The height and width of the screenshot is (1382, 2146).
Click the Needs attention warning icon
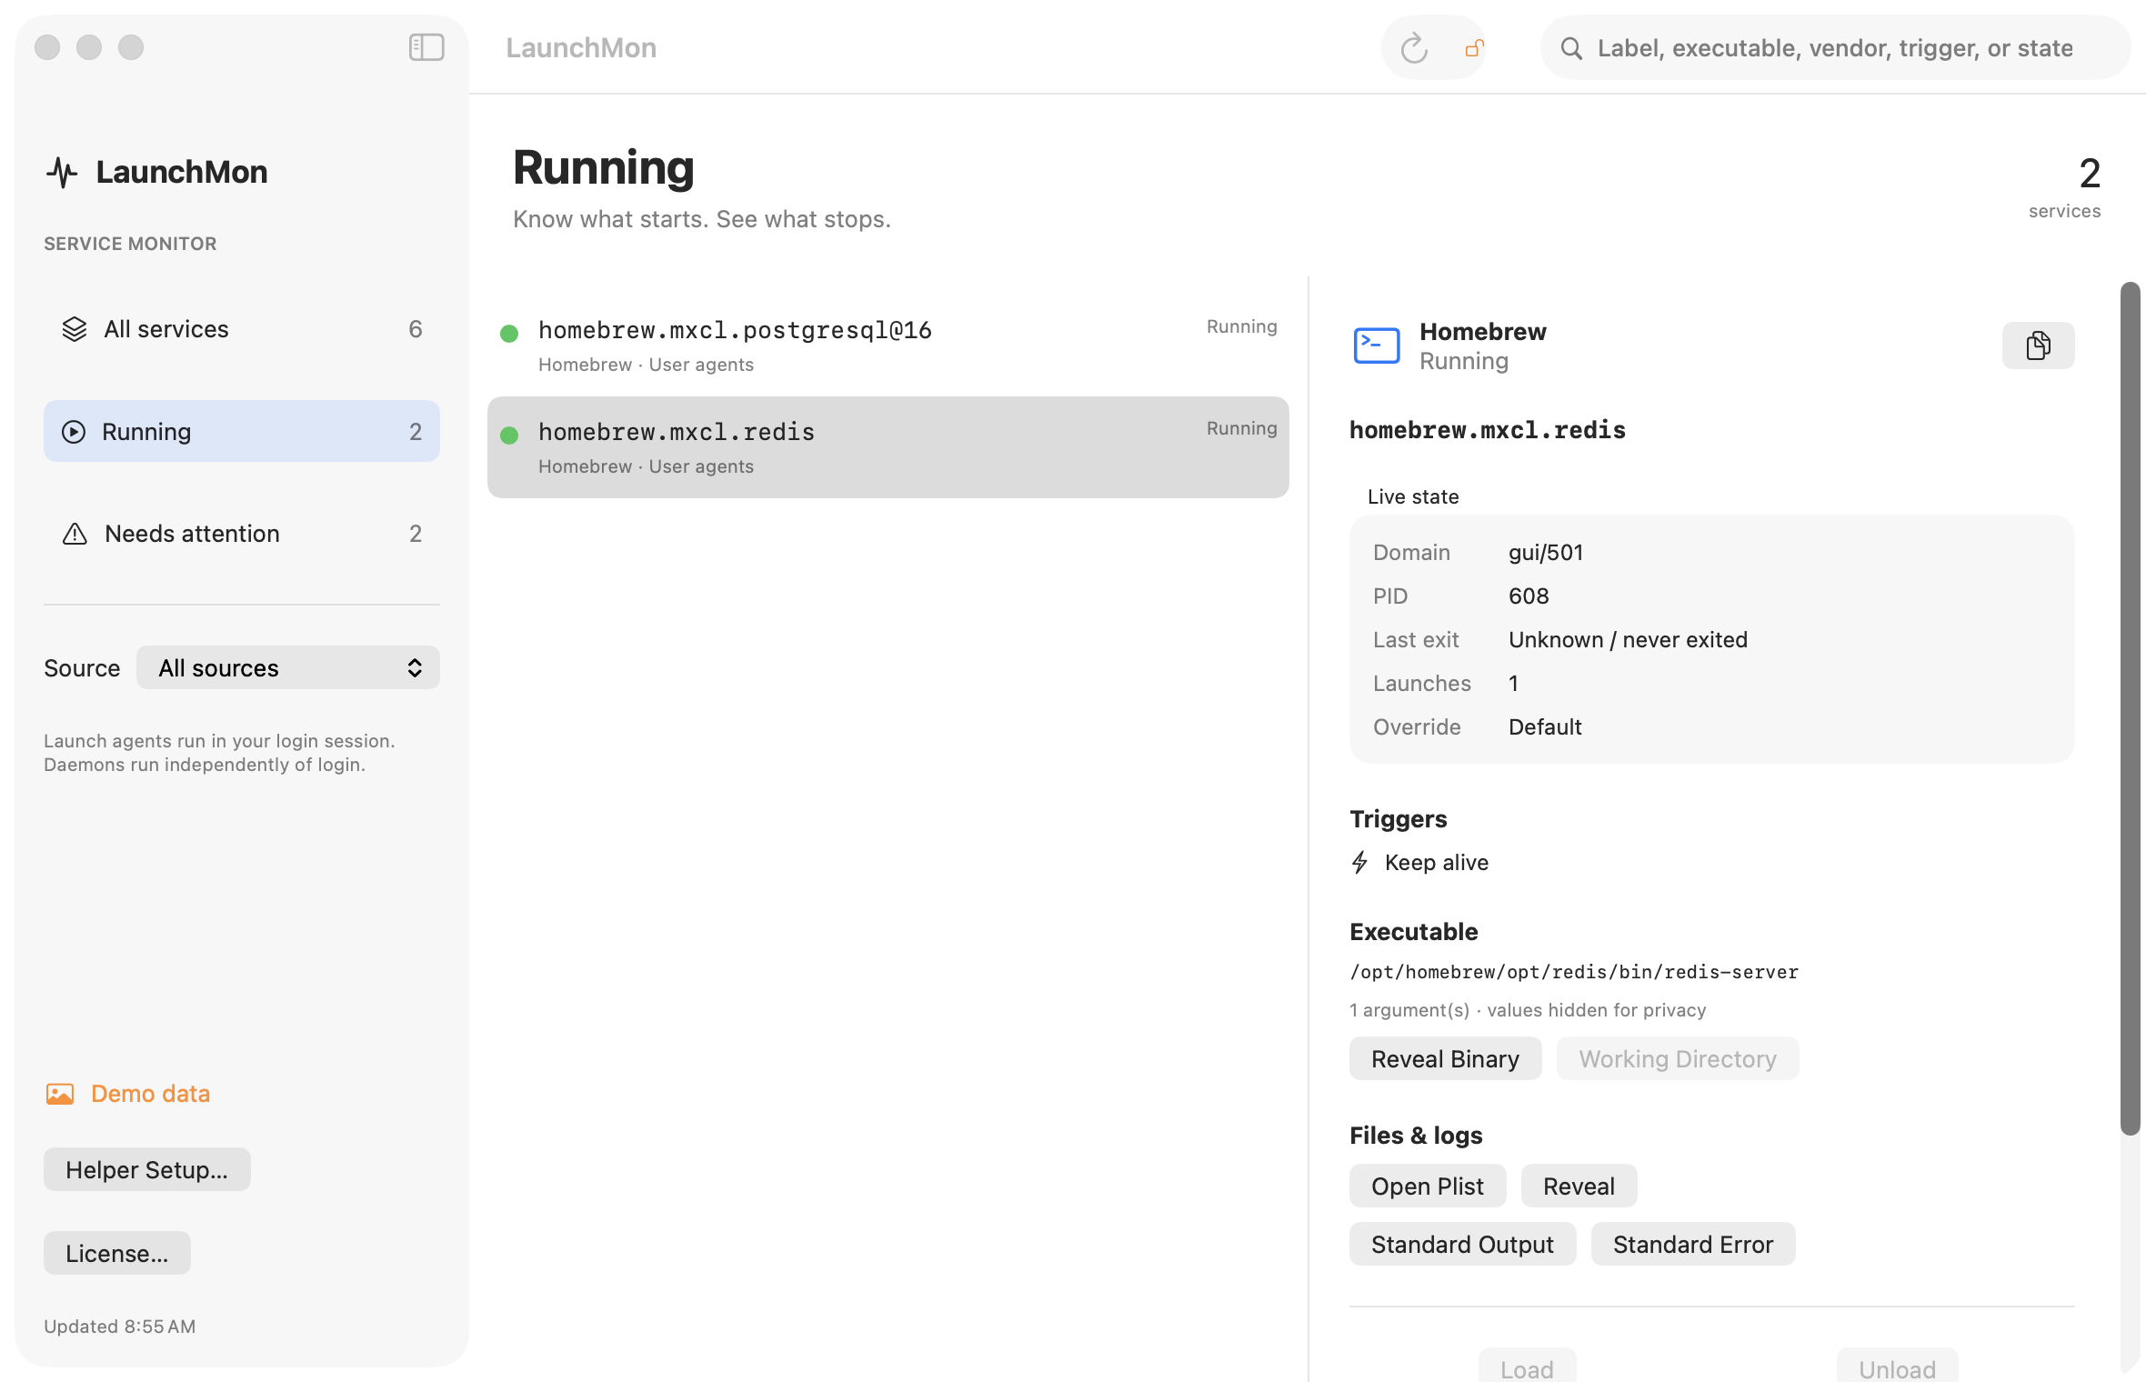point(75,534)
